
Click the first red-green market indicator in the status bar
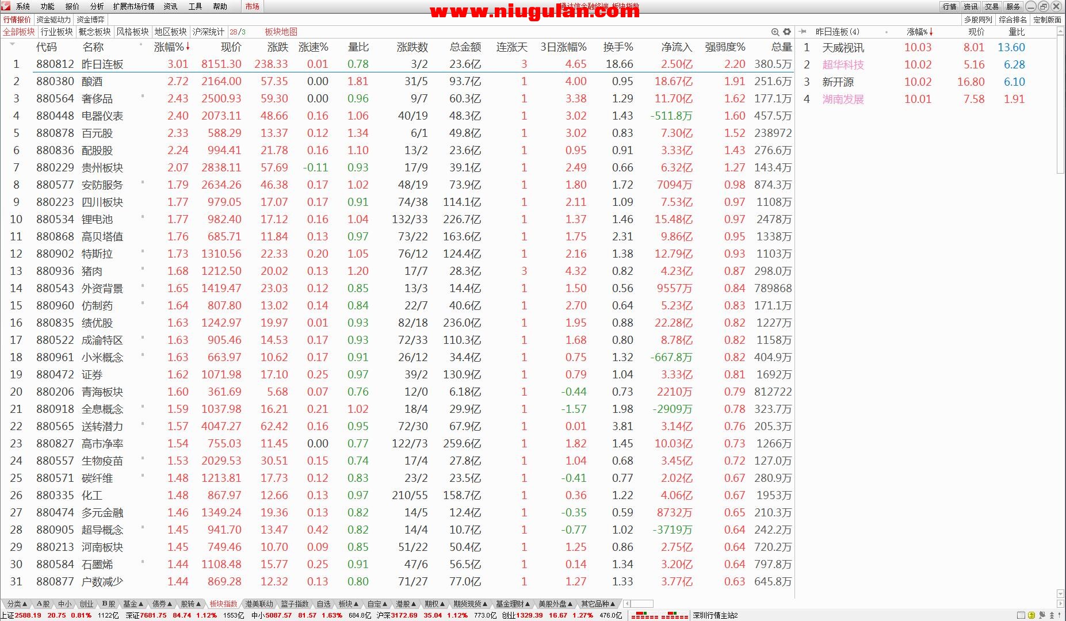645,616
